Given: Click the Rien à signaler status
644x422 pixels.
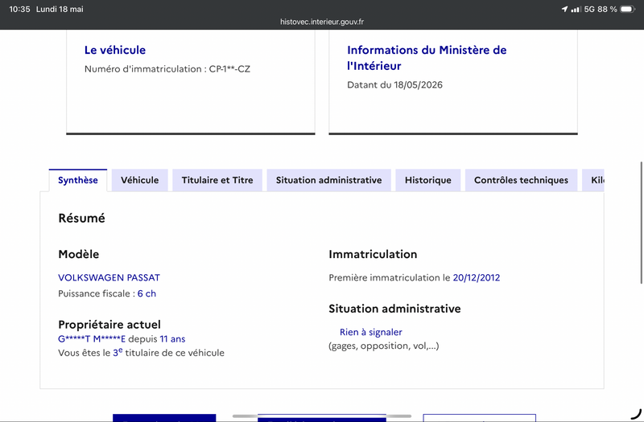Looking at the screenshot, I should pos(371,332).
